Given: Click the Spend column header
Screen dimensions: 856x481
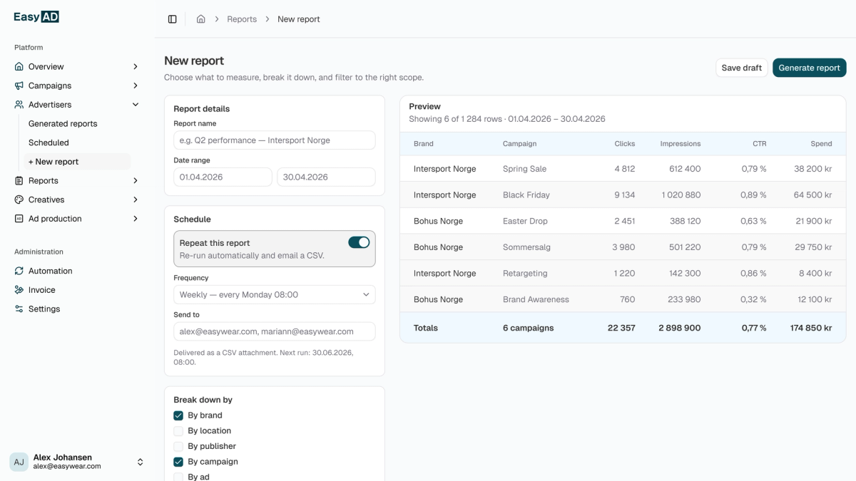Looking at the screenshot, I should coord(822,144).
